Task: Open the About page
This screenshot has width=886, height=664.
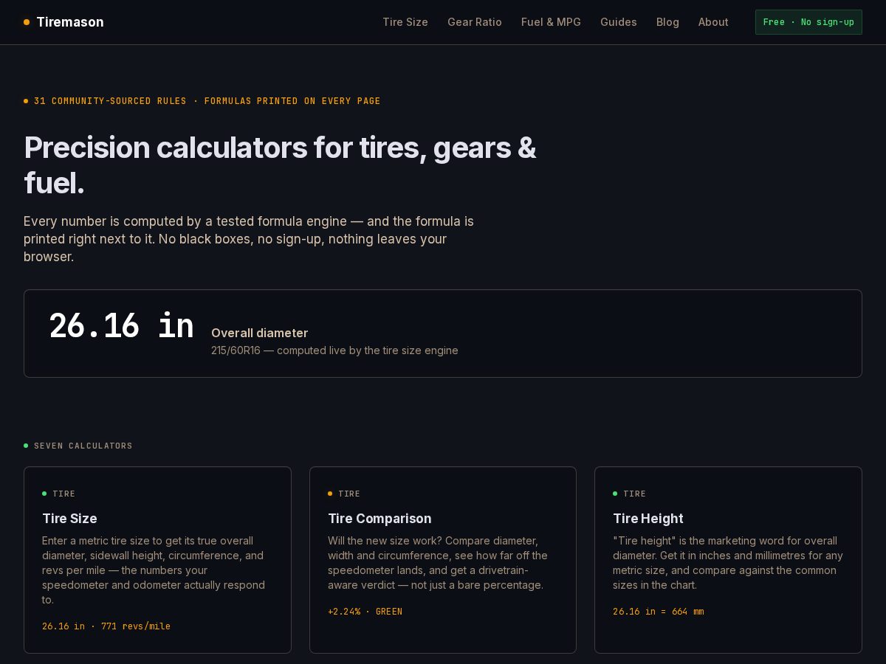Action: pos(713,22)
